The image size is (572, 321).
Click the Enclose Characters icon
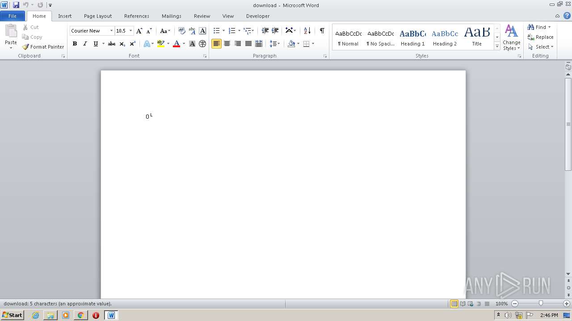point(202,44)
